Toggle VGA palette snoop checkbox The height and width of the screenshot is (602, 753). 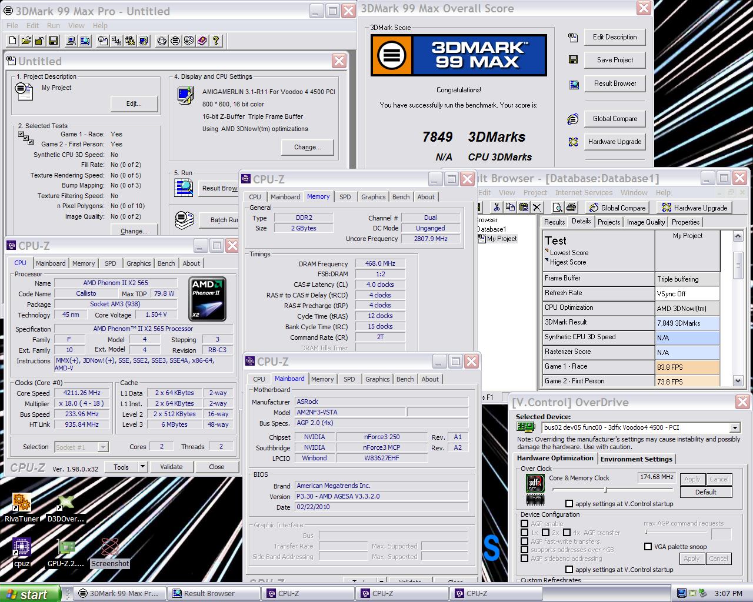[648, 547]
